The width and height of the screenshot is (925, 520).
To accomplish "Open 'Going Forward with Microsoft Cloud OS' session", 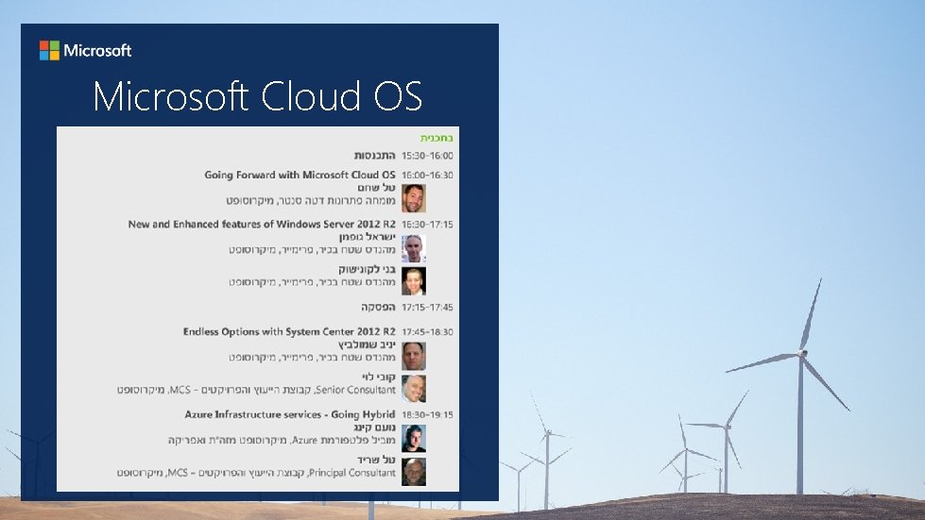I will [300, 175].
